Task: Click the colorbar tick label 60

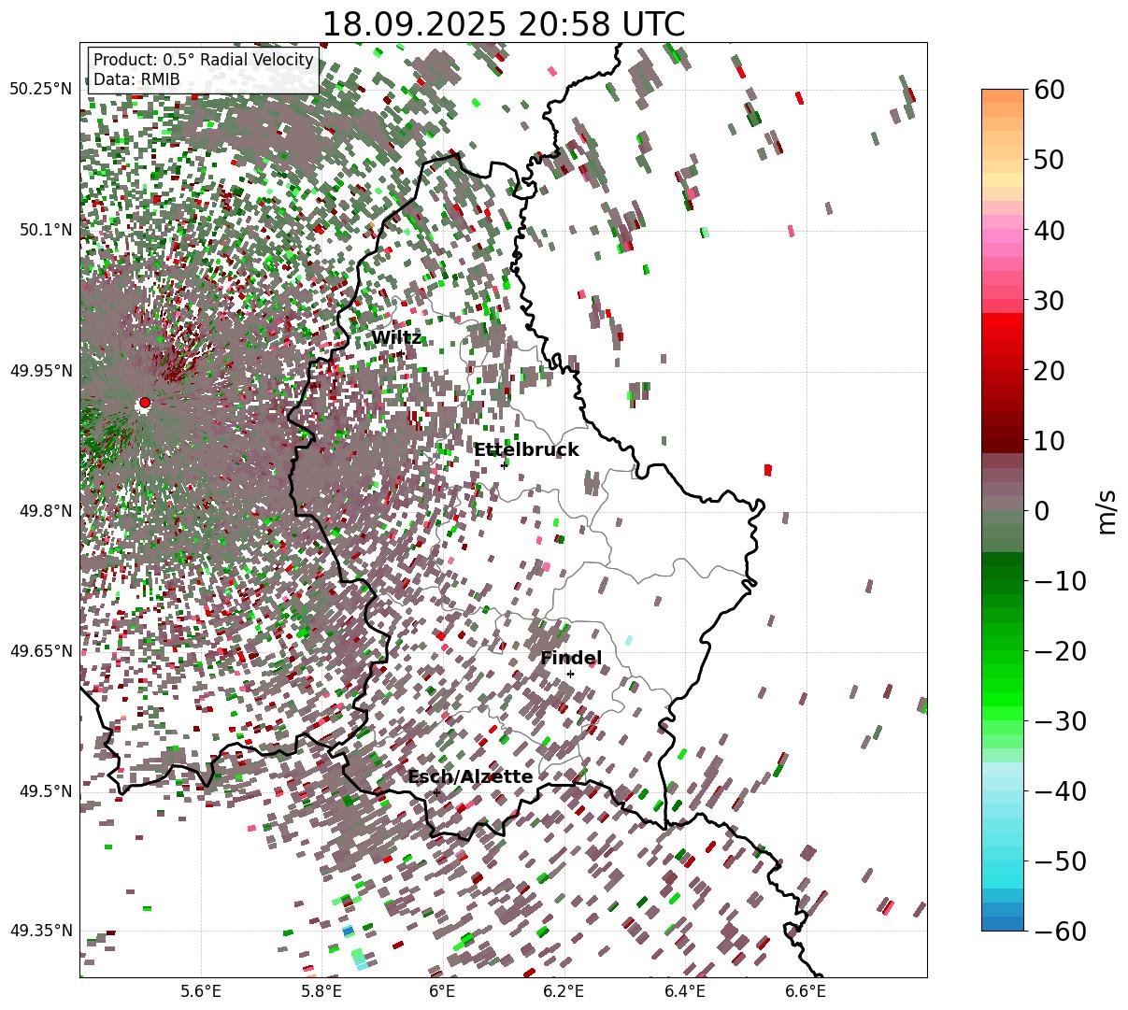Action: [x=1049, y=90]
